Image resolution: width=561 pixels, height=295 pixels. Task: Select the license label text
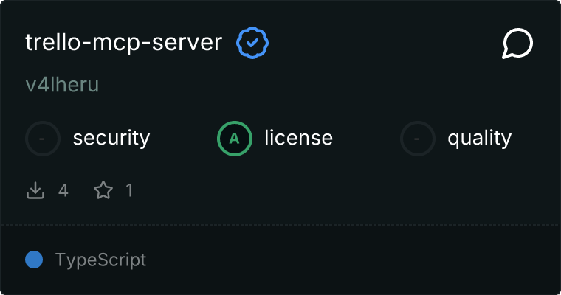pos(299,138)
